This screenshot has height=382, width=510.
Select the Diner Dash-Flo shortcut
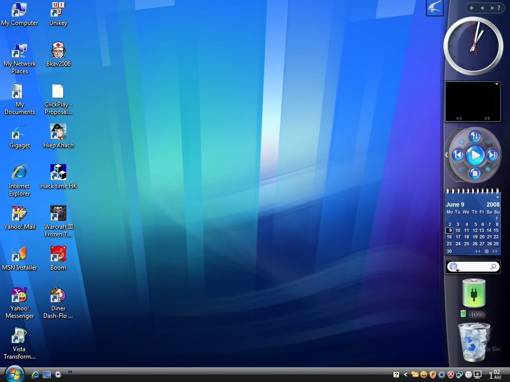click(58, 303)
